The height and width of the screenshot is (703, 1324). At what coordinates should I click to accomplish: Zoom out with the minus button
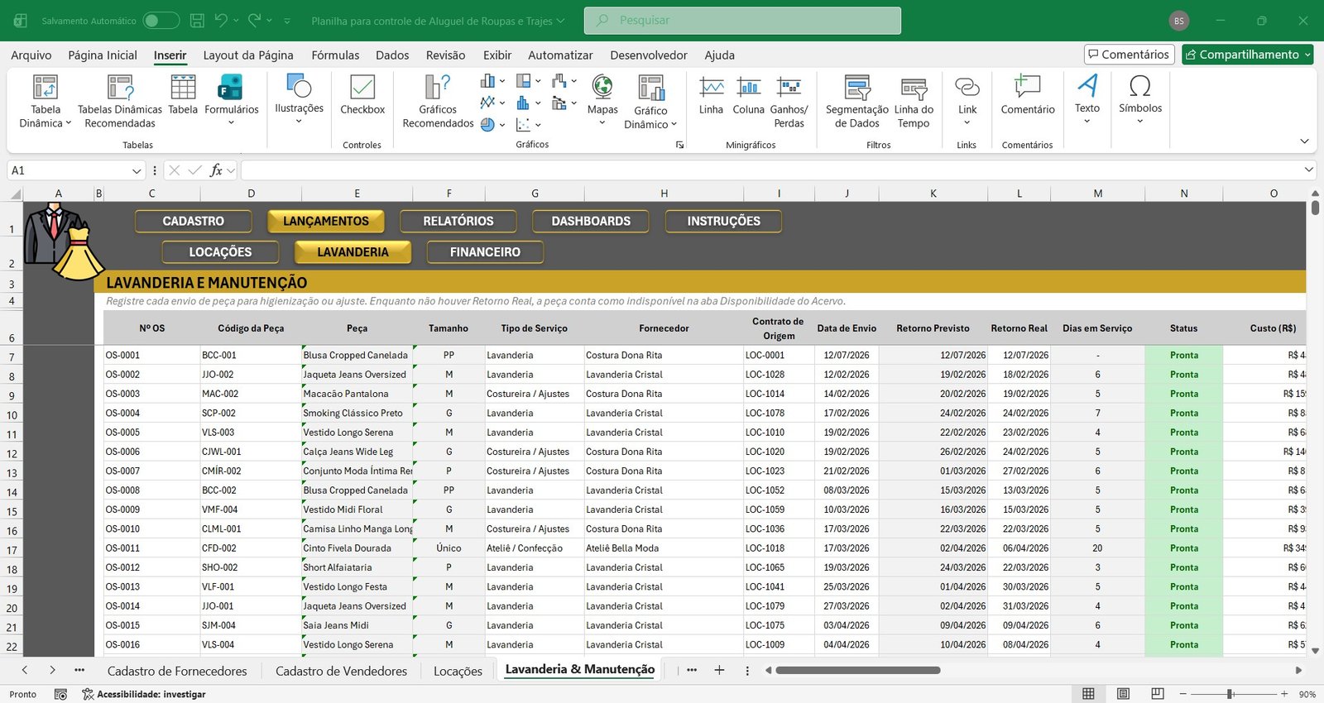pyautogui.click(x=1183, y=694)
